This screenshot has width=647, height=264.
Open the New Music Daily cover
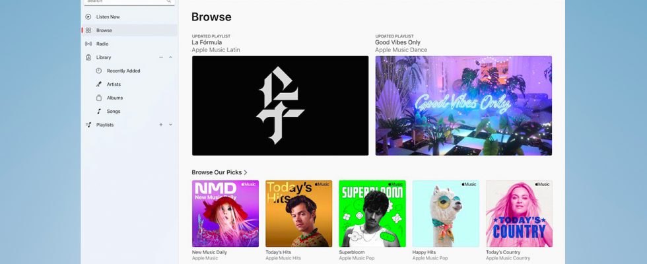(x=225, y=214)
